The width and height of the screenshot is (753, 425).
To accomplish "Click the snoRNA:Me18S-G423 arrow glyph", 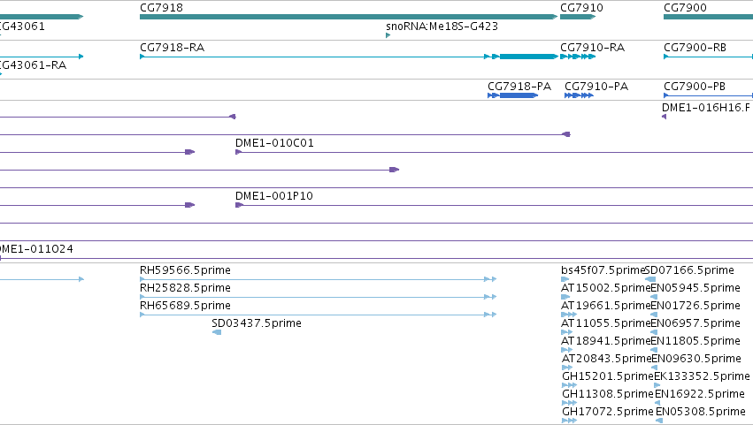I will coord(388,35).
